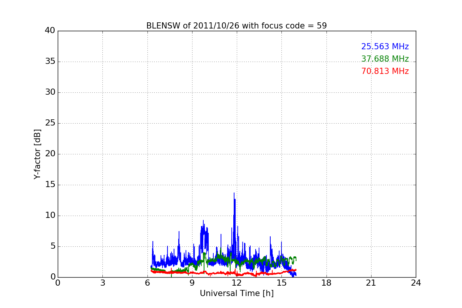Image resolution: width=462 pixels, height=308 pixels.
Task: Click x-axis tick label 9
Action: pyautogui.click(x=192, y=283)
